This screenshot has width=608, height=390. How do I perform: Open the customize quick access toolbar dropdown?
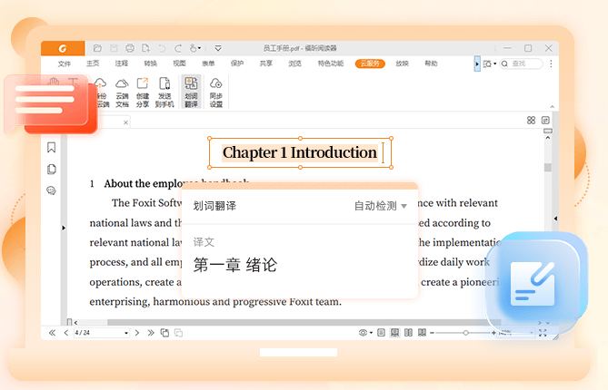pos(218,48)
